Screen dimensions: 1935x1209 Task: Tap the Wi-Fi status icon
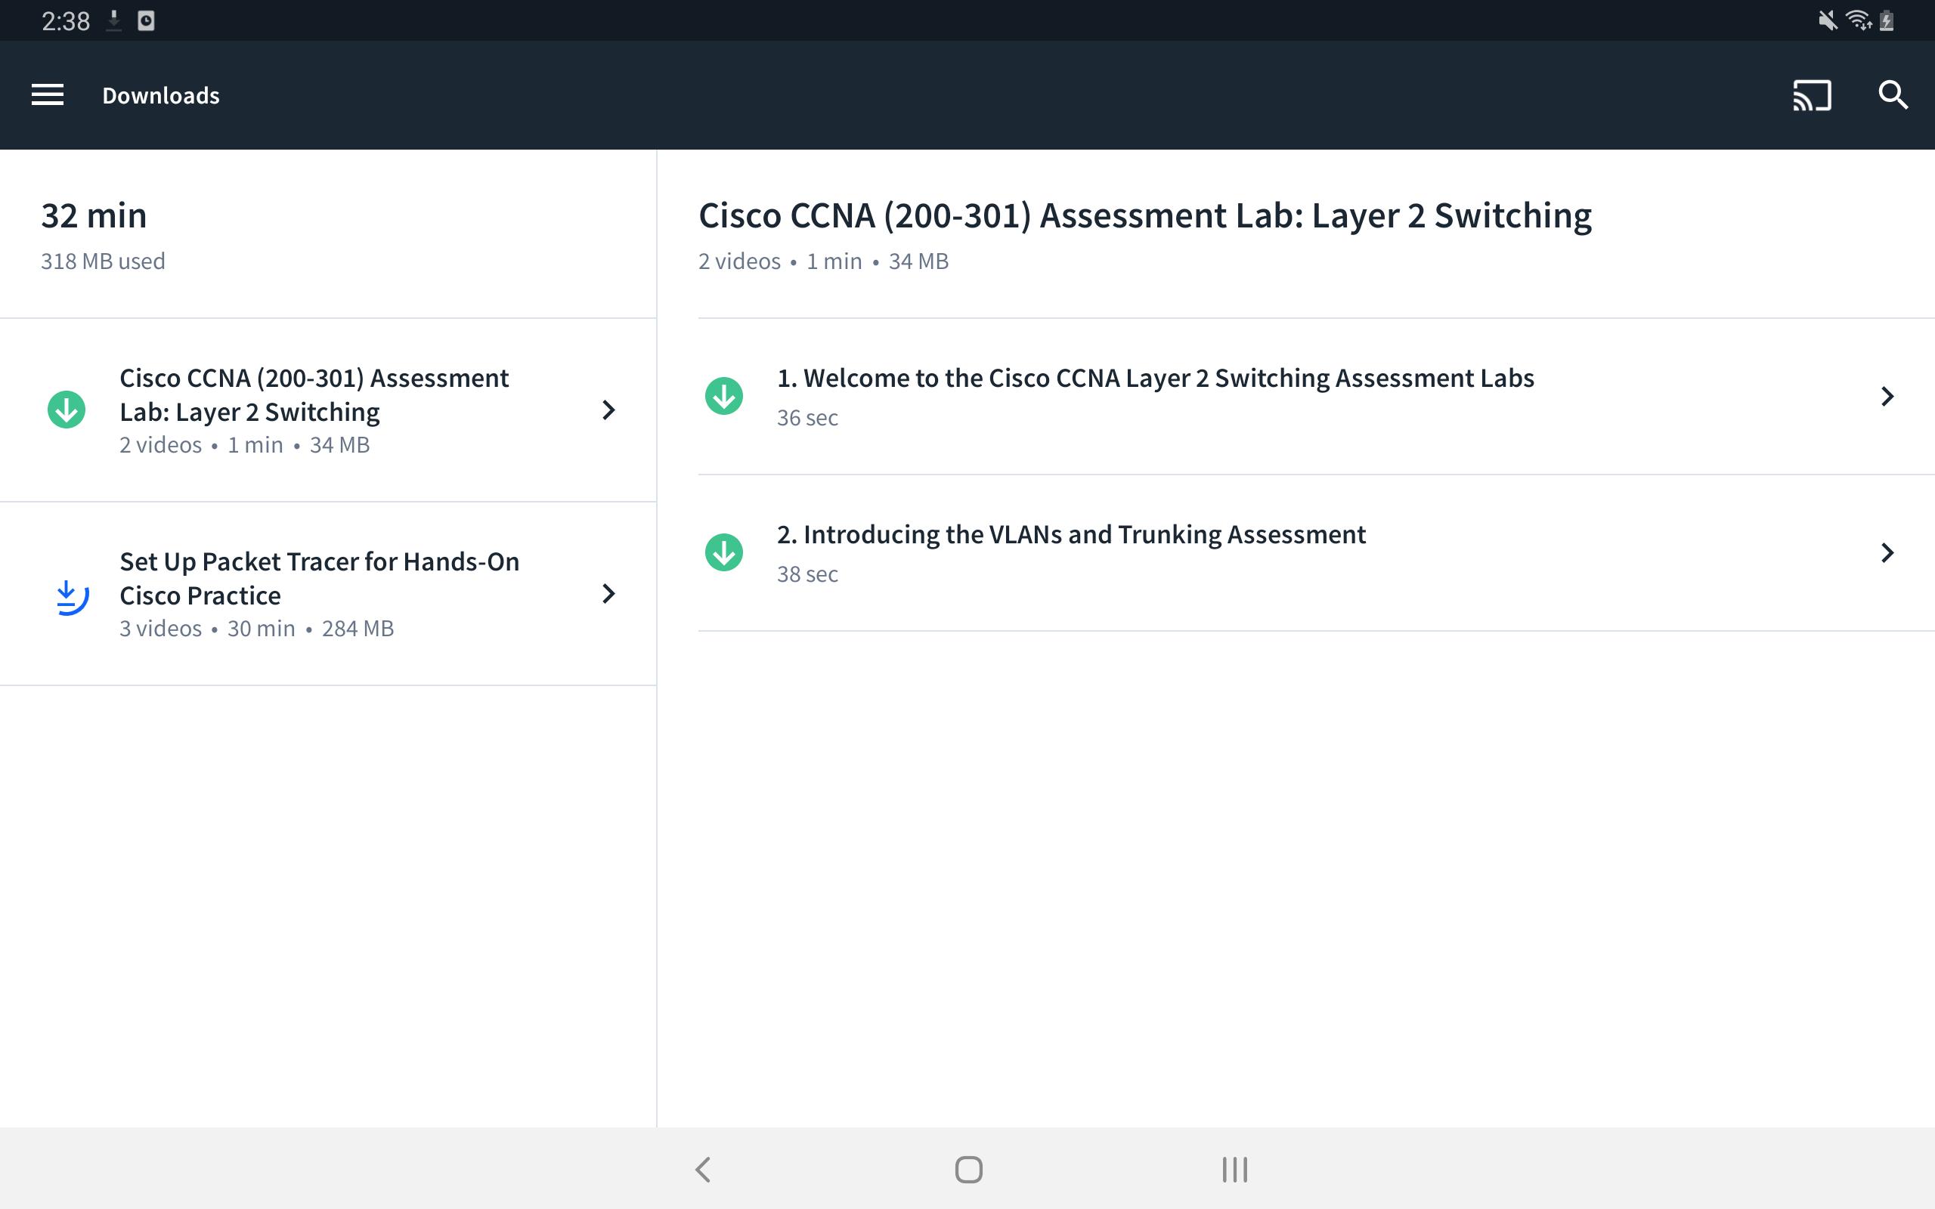[x=1858, y=21]
